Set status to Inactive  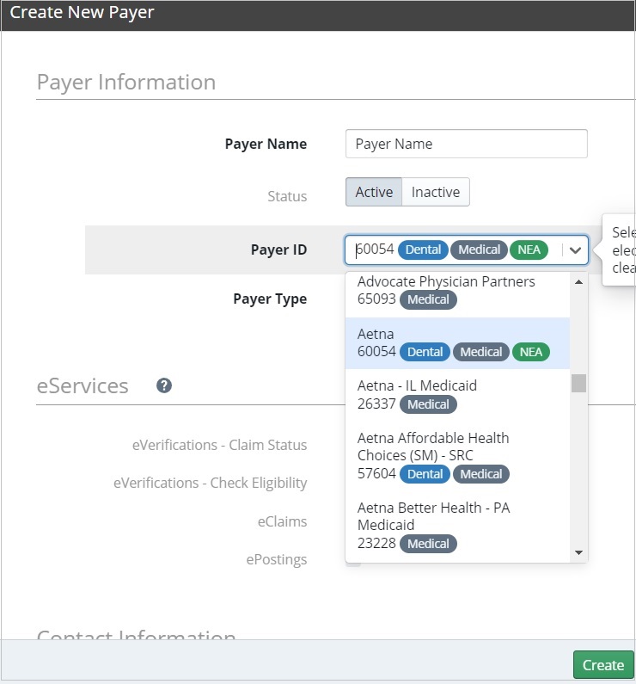pyautogui.click(x=436, y=192)
